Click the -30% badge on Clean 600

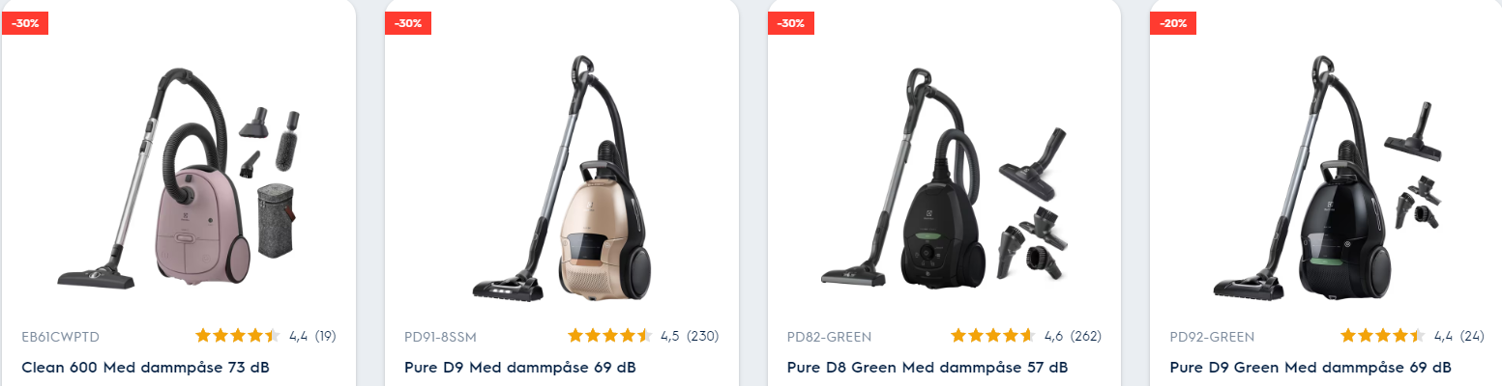tap(25, 23)
